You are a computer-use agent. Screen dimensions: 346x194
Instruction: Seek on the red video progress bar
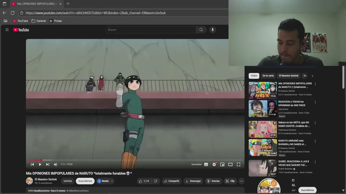point(135,160)
